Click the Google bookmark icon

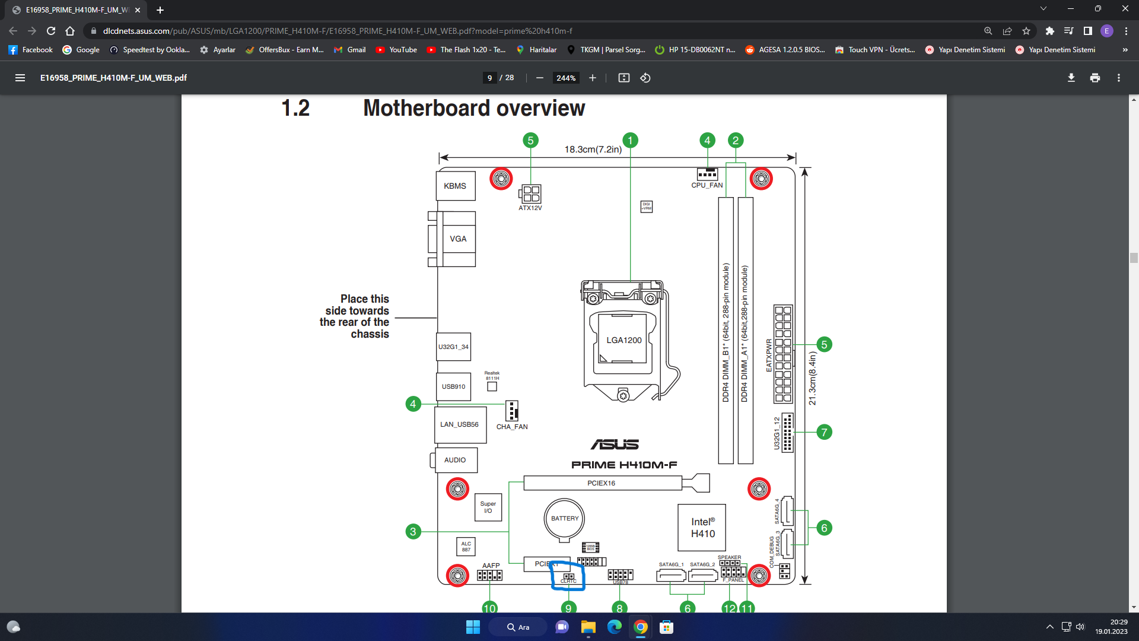[x=66, y=50]
